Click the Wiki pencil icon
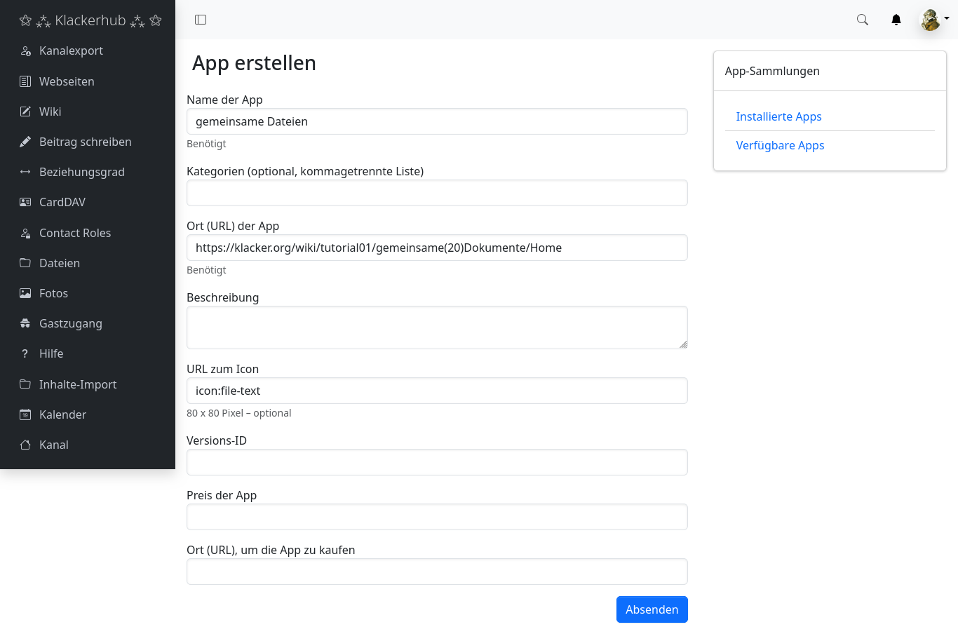958x634 pixels. pos(25,112)
